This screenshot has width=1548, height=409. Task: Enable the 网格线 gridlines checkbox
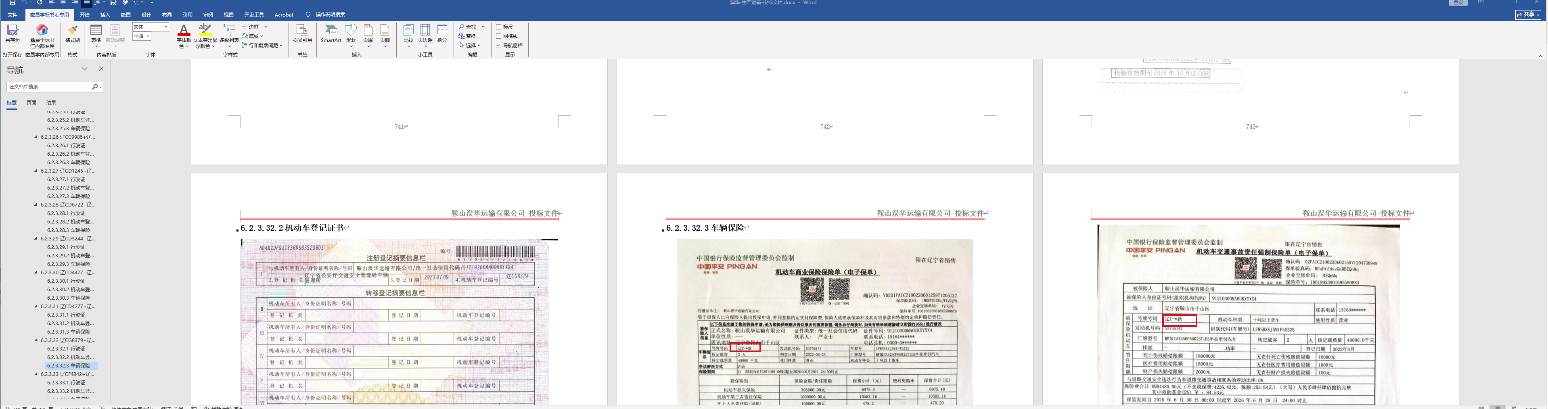point(499,36)
